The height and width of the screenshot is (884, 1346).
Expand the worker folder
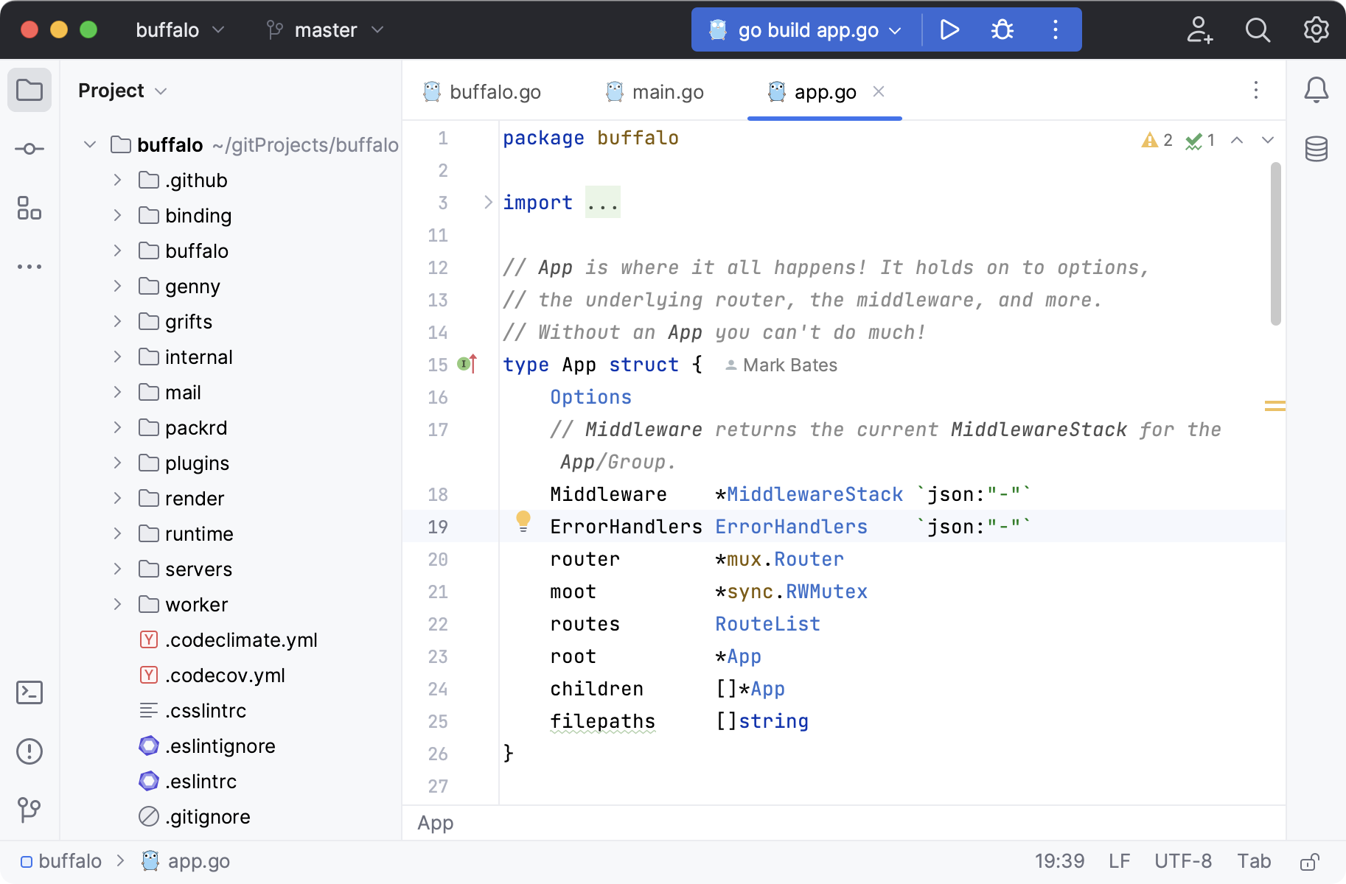point(117,604)
